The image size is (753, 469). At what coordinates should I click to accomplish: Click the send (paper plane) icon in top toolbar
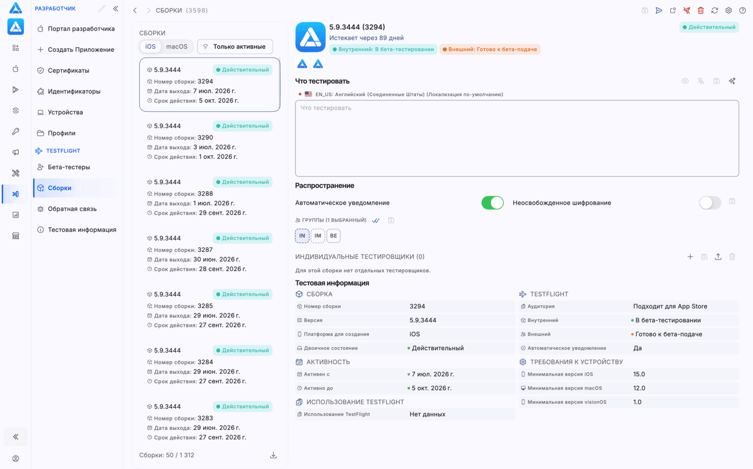pos(659,10)
